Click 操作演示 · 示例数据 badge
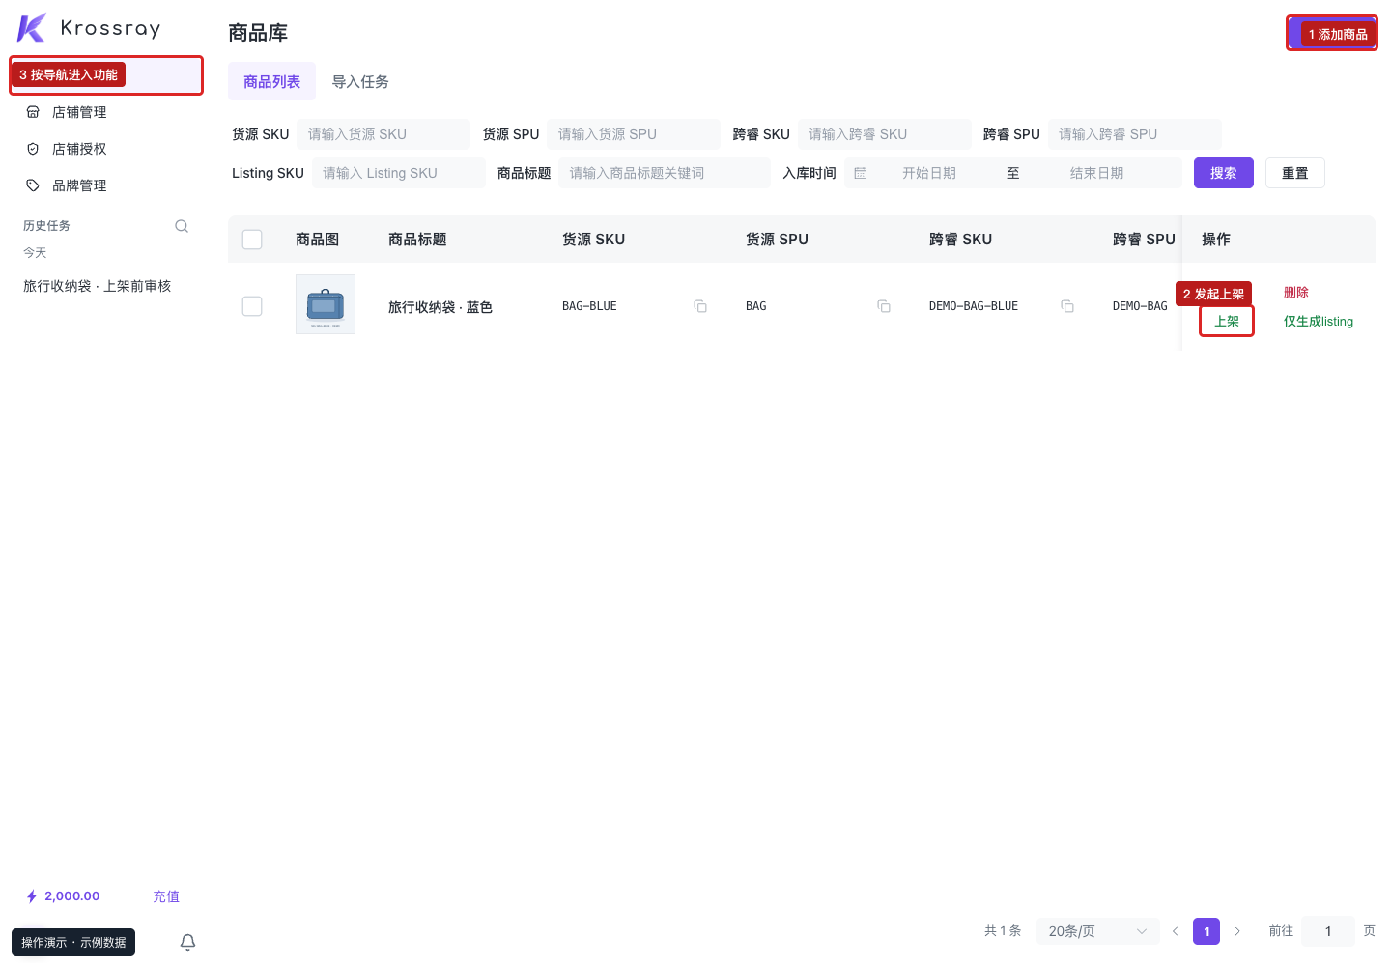1391x966 pixels. click(73, 942)
